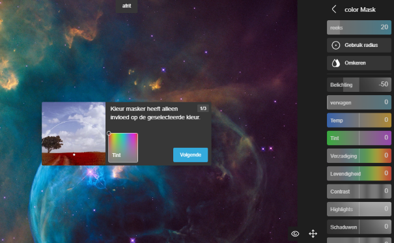
Task: Adjust the reeks slider
Action: pos(359,27)
